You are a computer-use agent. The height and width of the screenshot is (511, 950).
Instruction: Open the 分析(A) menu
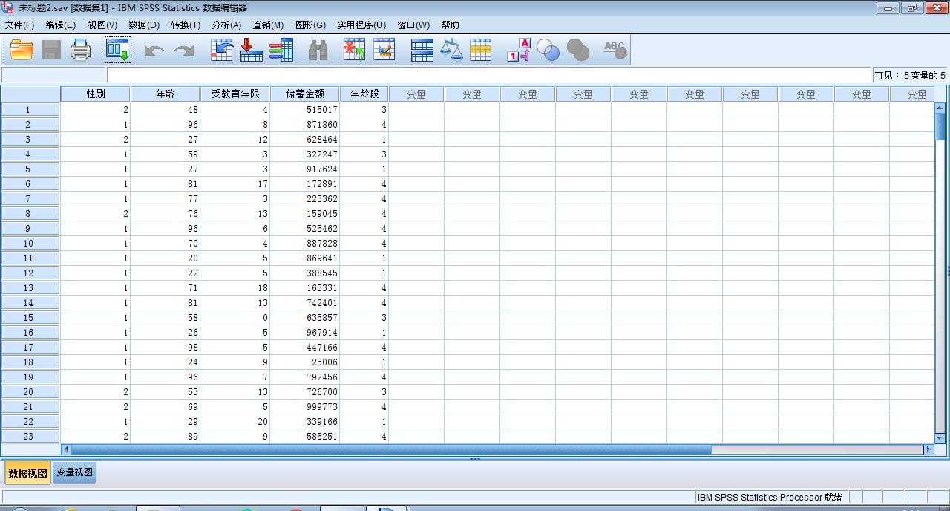[226, 25]
